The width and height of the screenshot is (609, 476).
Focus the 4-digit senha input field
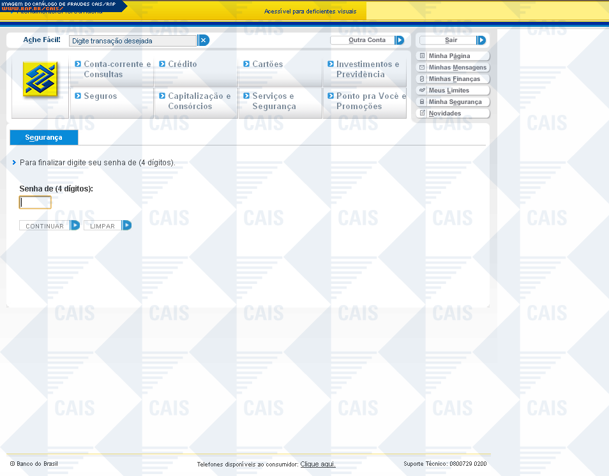point(35,203)
